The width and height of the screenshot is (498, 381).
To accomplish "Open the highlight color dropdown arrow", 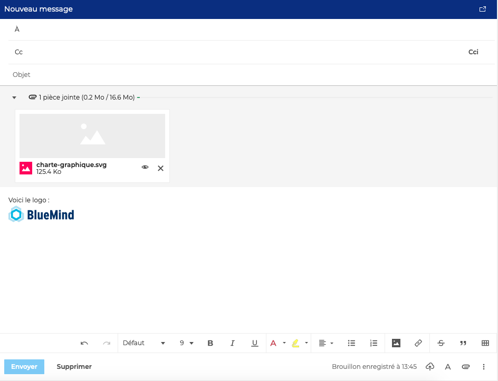I will click(x=307, y=343).
